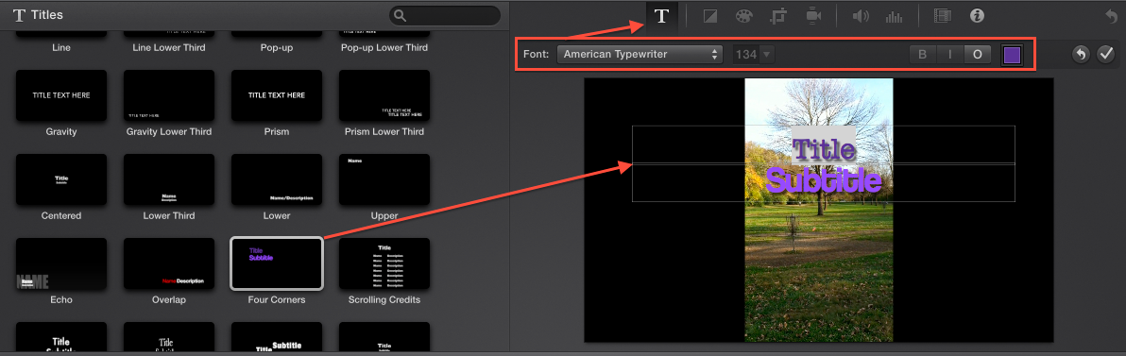The image size is (1126, 356).
Task: Click the revert undo arrow button
Action: (1081, 54)
